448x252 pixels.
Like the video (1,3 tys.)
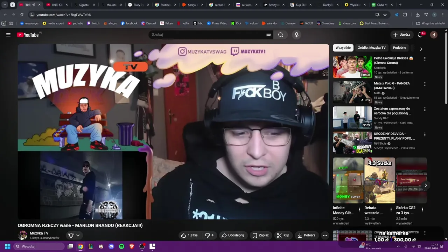pyautogui.click(x=190, y=235)
